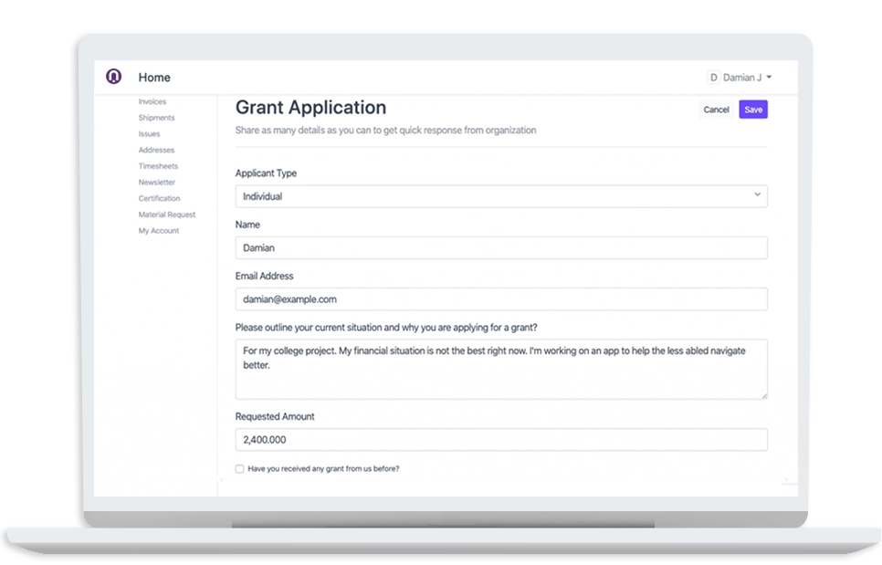This screenshot has width=882, height=565.
Task: Cancel the grant application
Action: 716,109
